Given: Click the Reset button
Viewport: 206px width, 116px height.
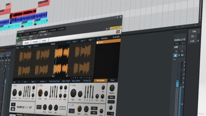Looking at the screenshot, I should point(112,80).
